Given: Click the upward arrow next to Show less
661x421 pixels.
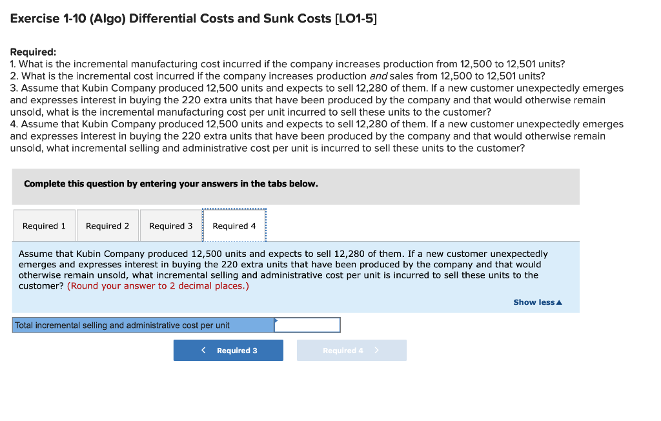Looking at the screenshot, I should pyautogui.click(x=559, y=302).
